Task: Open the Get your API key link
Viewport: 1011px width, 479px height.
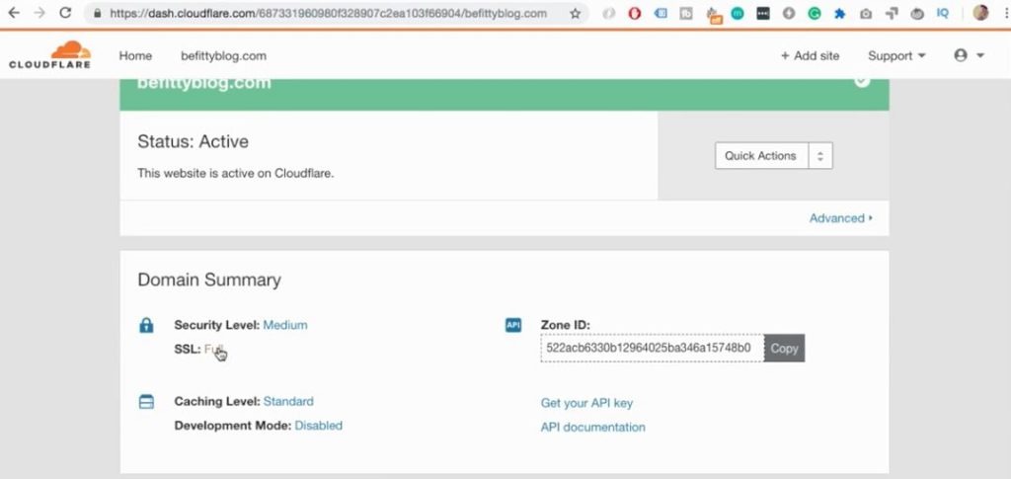Action: pos(586,403)
